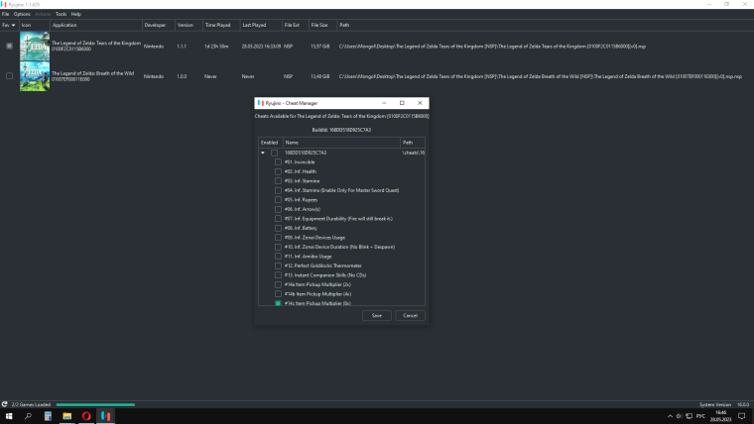Open the Options menu

22,14
